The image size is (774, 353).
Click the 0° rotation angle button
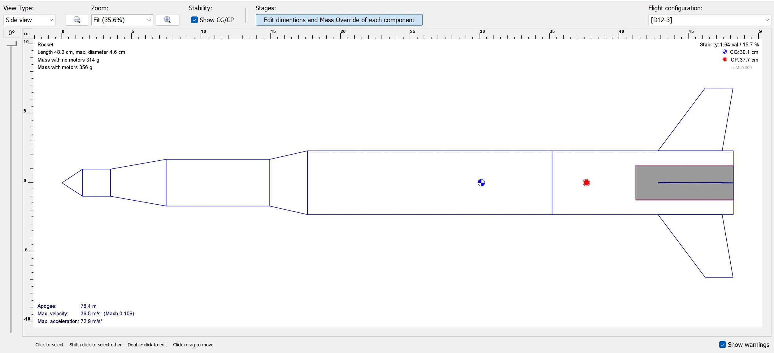pyautogui.click(x=12, y=33)
